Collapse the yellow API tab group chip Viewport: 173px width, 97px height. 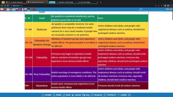(3, 2)
